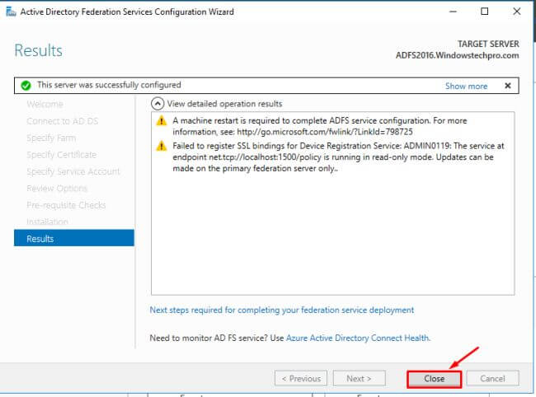
Task: Click the Failed to register SSL bindings message
Action: (338, 157)
